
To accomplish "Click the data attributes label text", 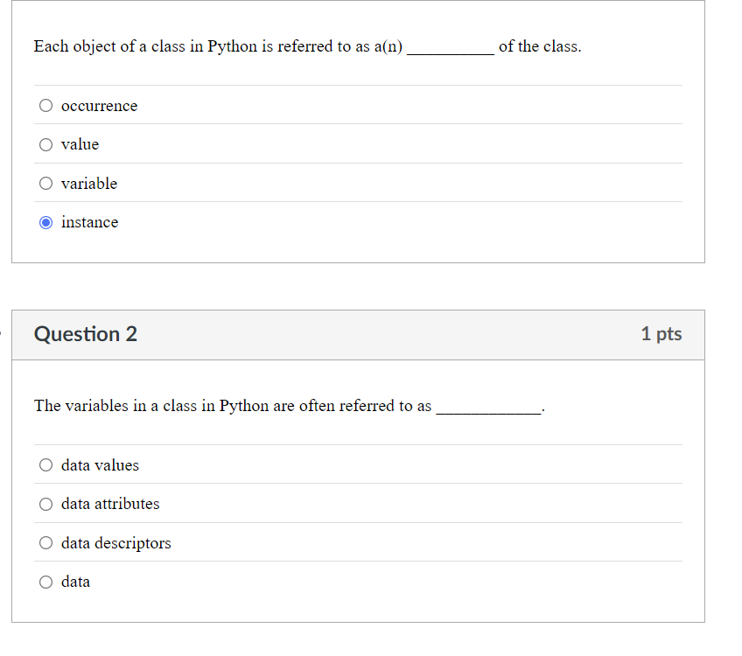I will [109, 504].
